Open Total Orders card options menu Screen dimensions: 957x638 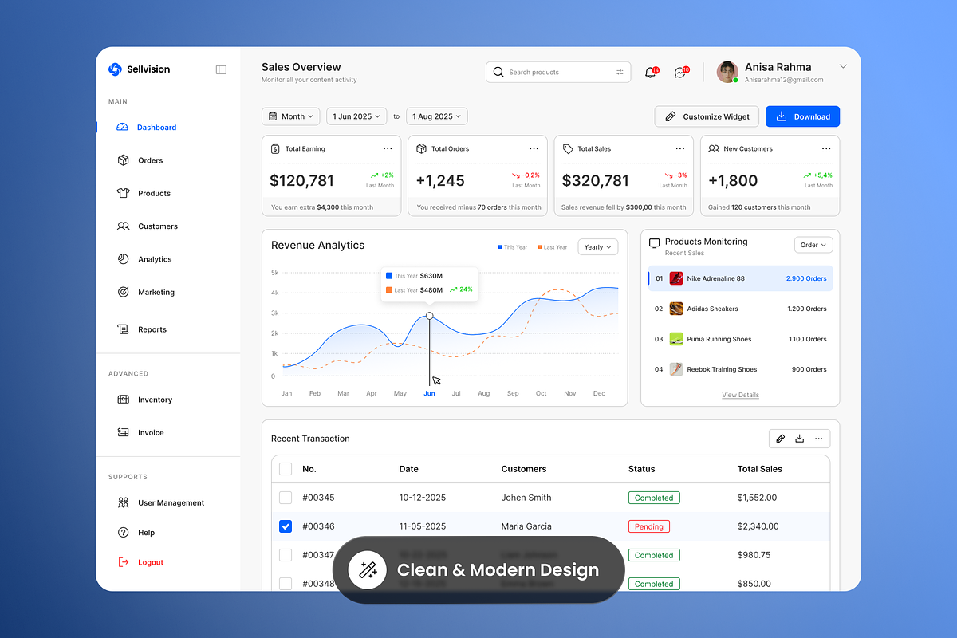tap(534, 149)
